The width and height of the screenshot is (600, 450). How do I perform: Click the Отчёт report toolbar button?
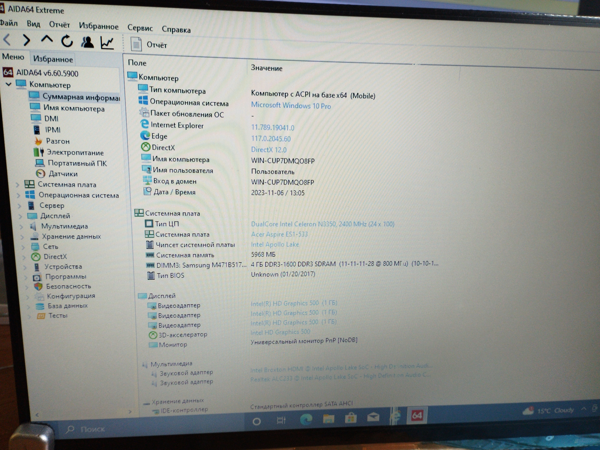149,44
